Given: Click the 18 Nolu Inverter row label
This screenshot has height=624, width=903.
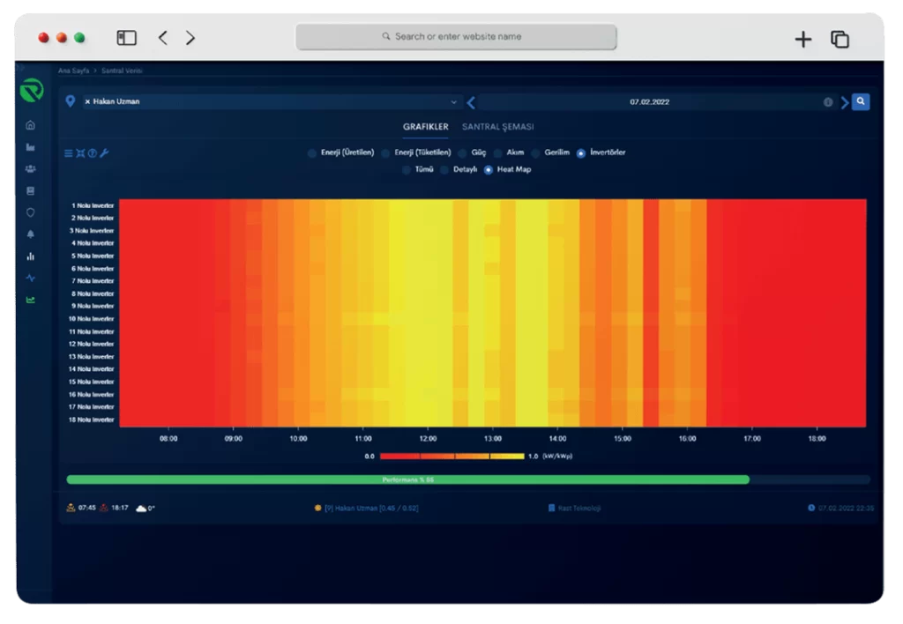Looking at the screenshot, I should [91, 420].
